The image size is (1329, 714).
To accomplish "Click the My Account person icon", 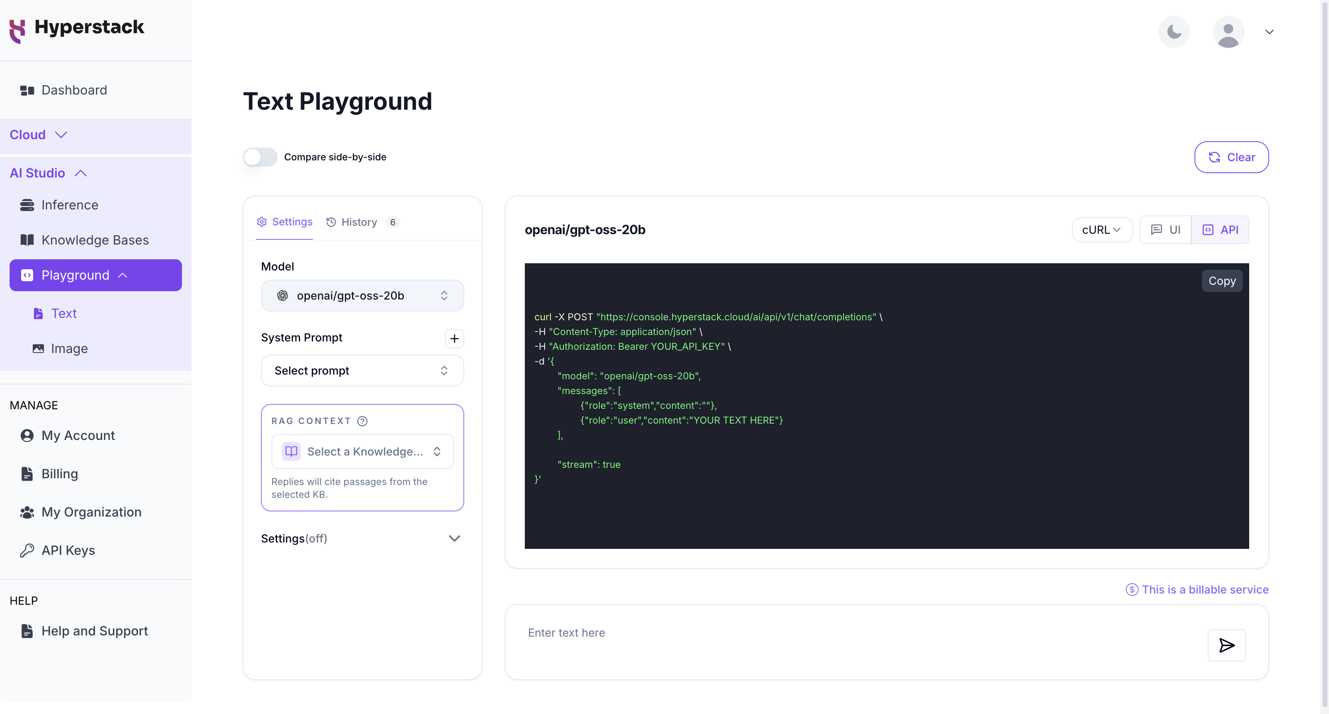I will [27, 435].
